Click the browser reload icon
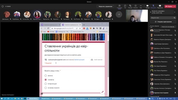The width and height of the screenshot is (178, 100). click(48, 28)
